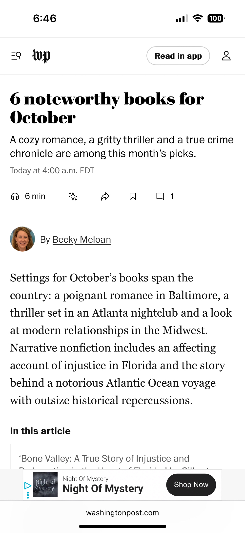Open the comments speech bubble icon
This screenshot has width=245, height=533.
point(160,196)
